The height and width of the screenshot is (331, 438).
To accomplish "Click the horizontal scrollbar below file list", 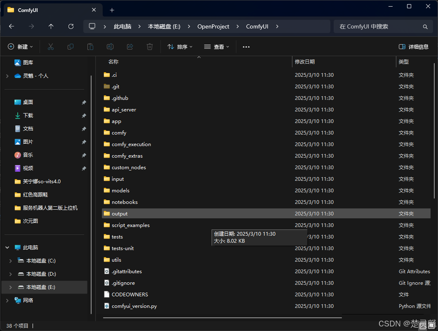I will coord(222,318).
